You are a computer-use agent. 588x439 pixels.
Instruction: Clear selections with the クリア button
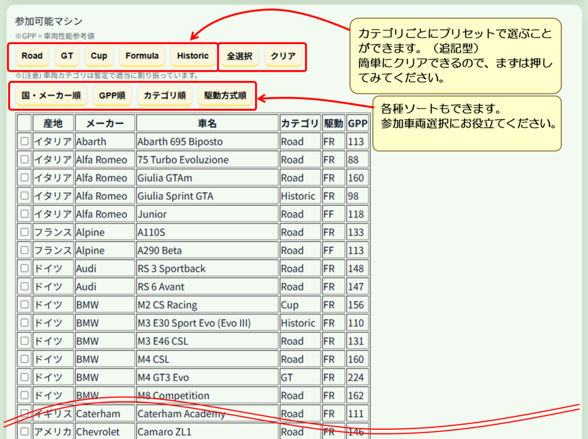283,56
